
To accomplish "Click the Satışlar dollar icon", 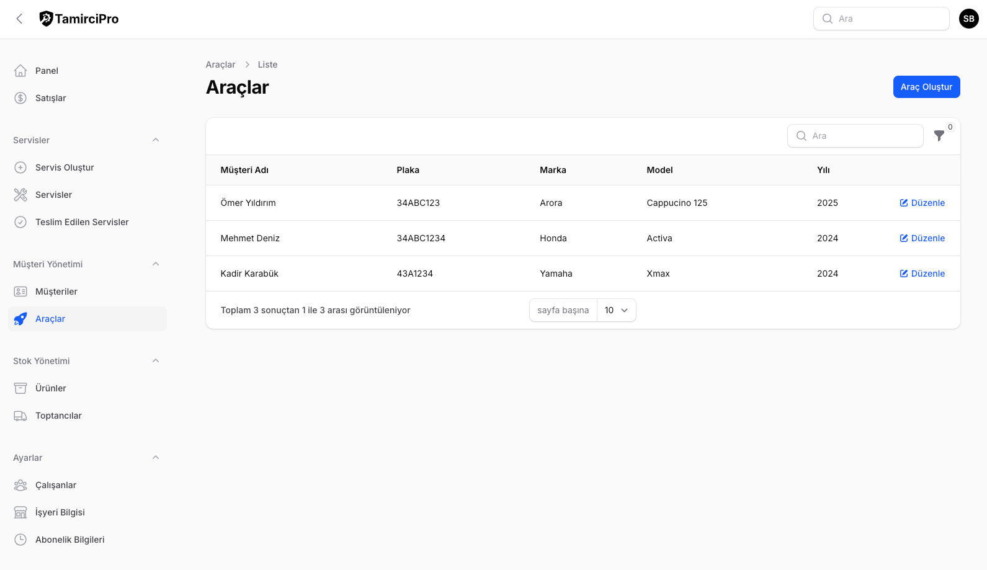I will click(20, 98).
